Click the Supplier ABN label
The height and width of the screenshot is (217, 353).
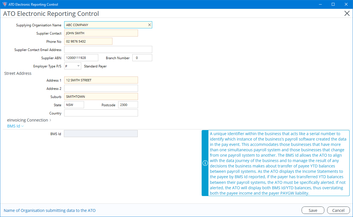tap(51, 58)
